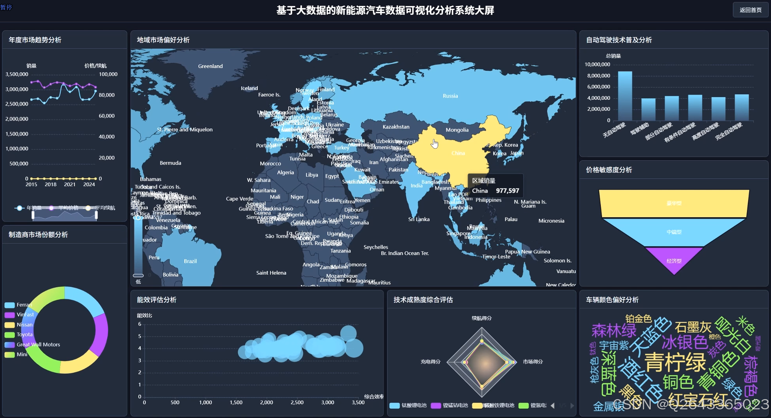Image resolution: width=771 pixels, height=418 pixels.
Task: Select the yellow donut chart slice
Action: point(79,364)
